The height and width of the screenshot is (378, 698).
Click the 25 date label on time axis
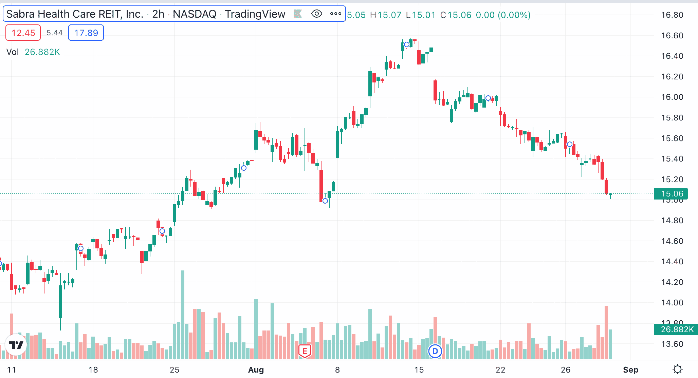(x=174, y=370)
